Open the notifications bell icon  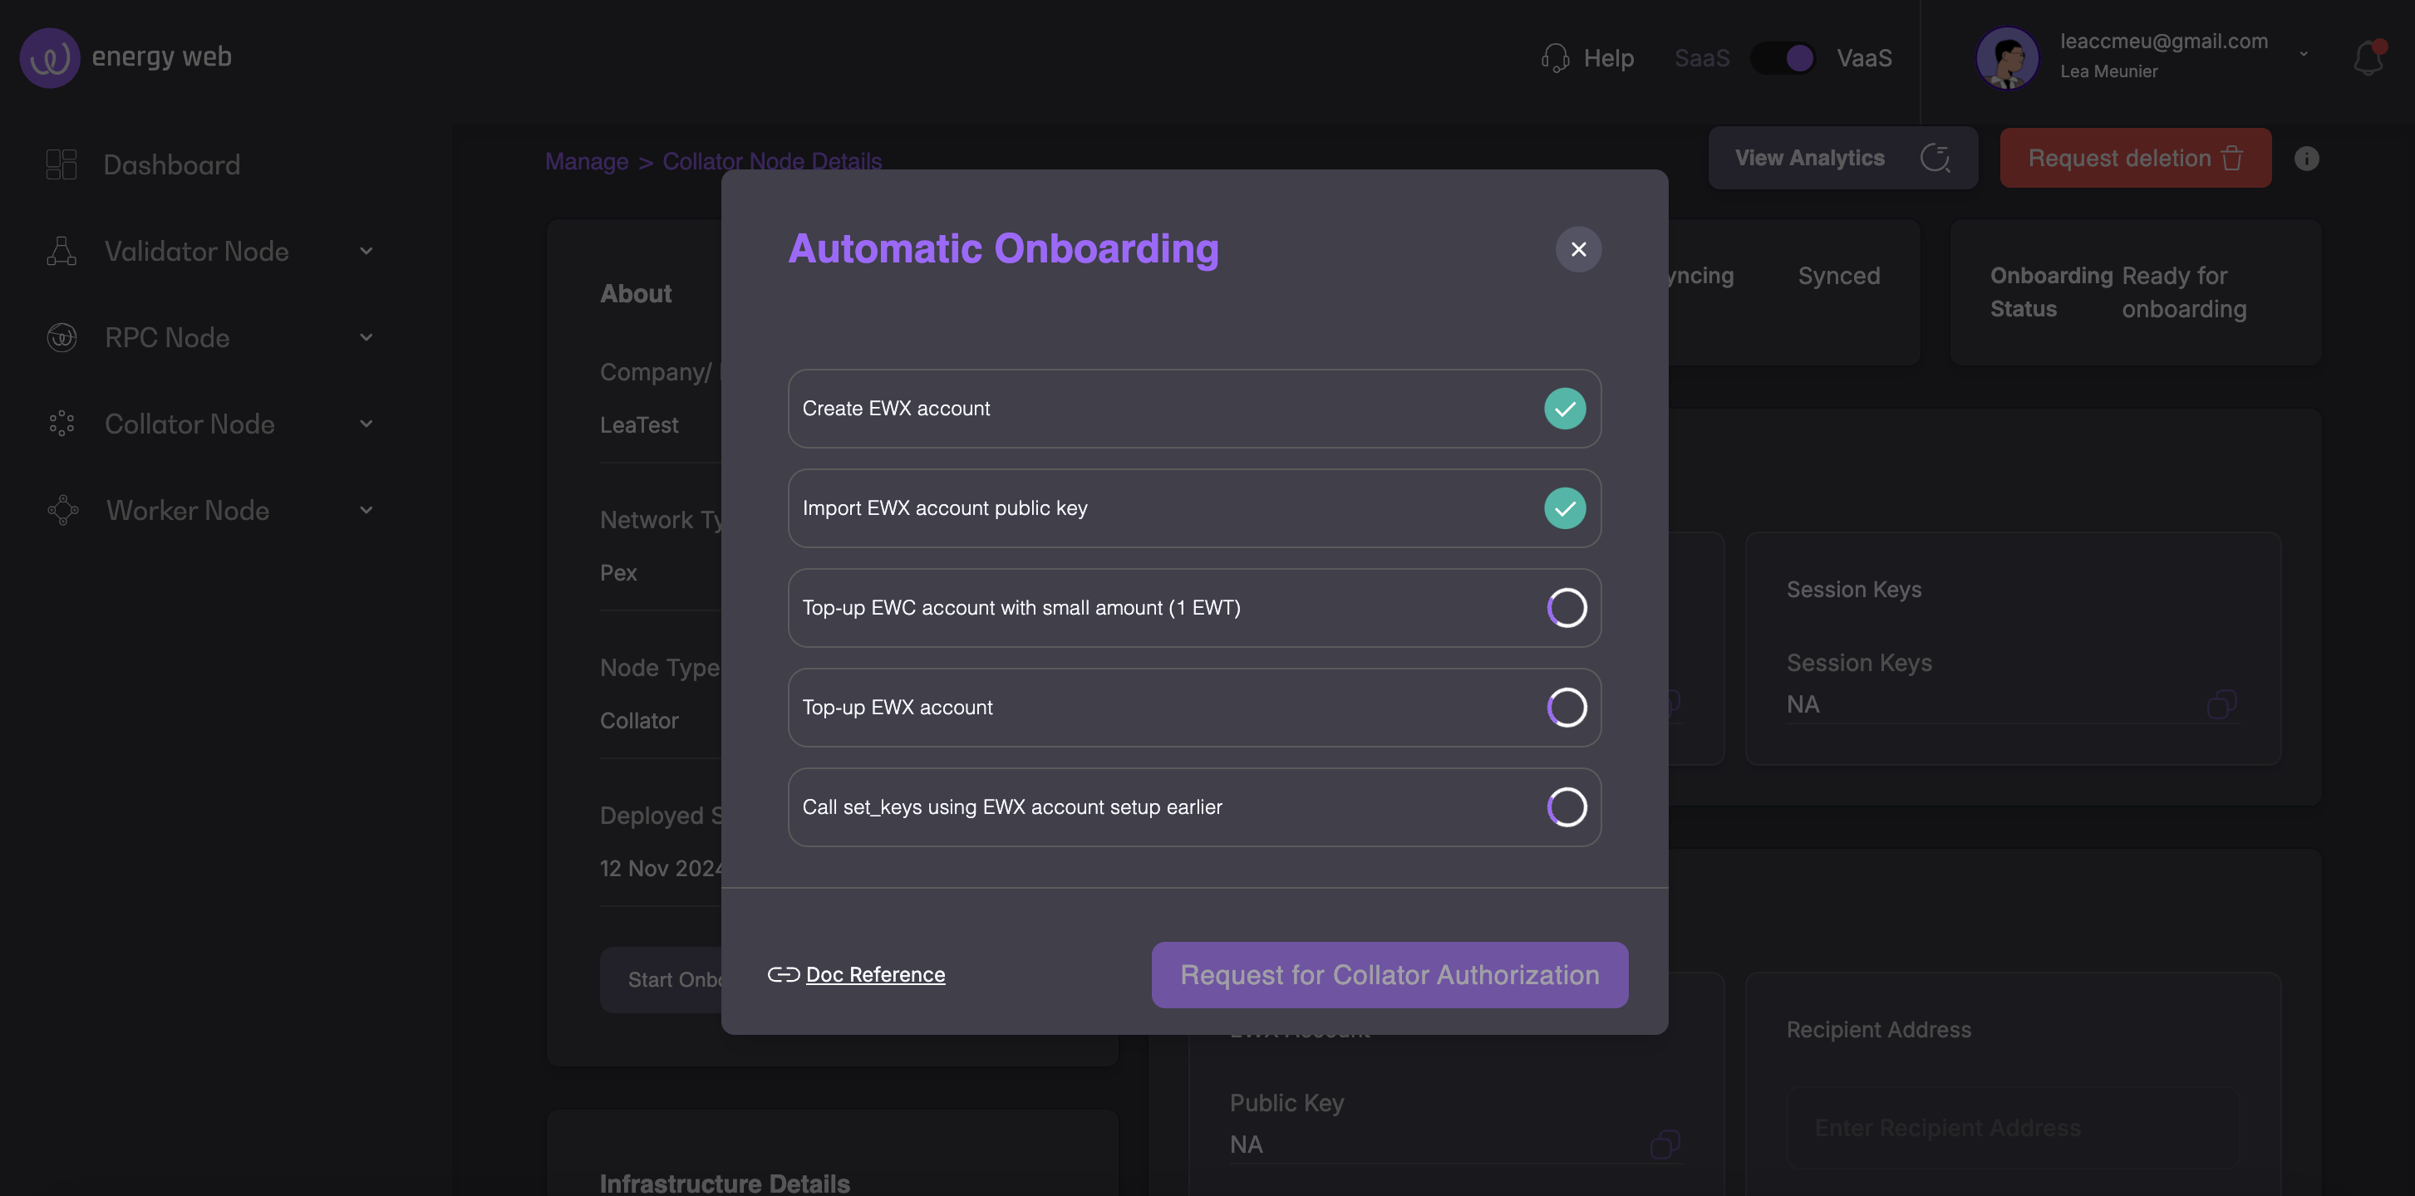click(2368, 57)
